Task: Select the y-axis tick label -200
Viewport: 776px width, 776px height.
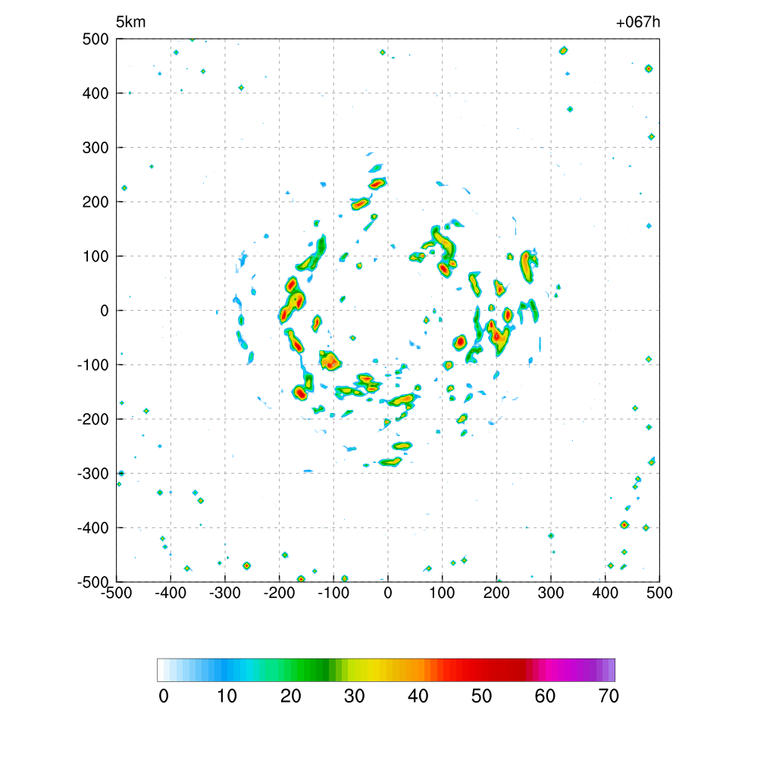Action: click(92, 419)
